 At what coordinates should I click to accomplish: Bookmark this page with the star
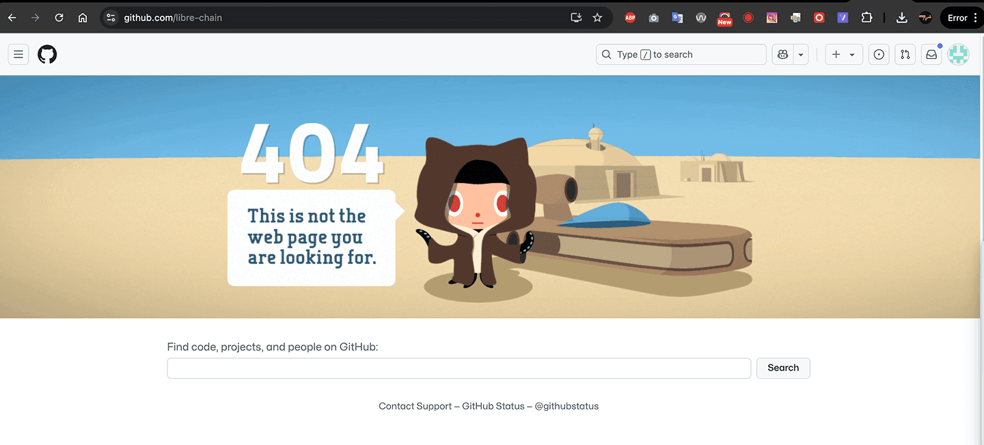coord(597,18)
